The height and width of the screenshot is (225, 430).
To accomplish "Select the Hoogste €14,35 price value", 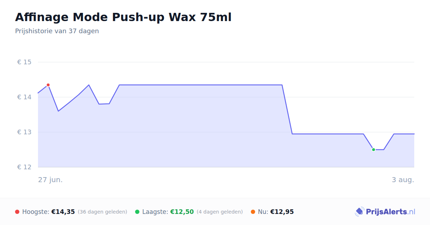I will tap(63, 212).
